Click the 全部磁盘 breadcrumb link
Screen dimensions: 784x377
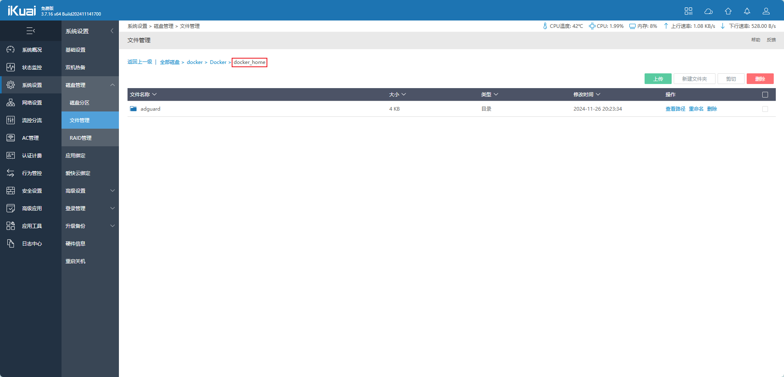point(170,62)
